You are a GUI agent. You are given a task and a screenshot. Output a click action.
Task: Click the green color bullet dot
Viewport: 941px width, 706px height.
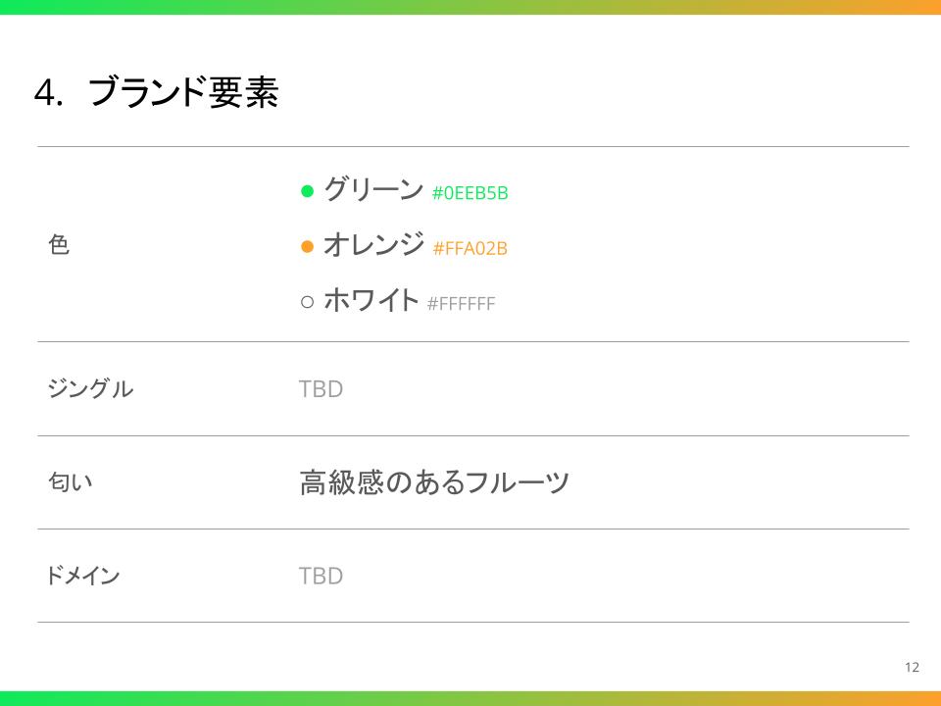click(x=306, y=190)
